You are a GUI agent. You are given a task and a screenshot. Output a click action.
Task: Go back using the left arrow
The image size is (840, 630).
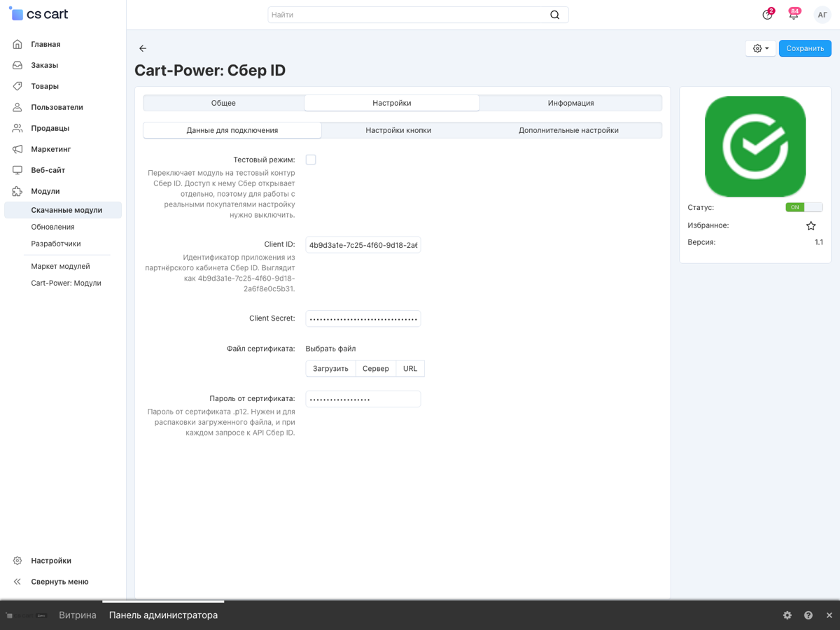(x=143, y=48)
